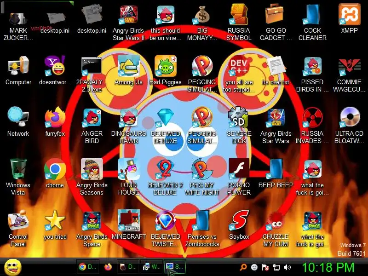Launch the Bad Piggies game icon
The height and width of the screenshot is (276, 368).
(166, 66)
